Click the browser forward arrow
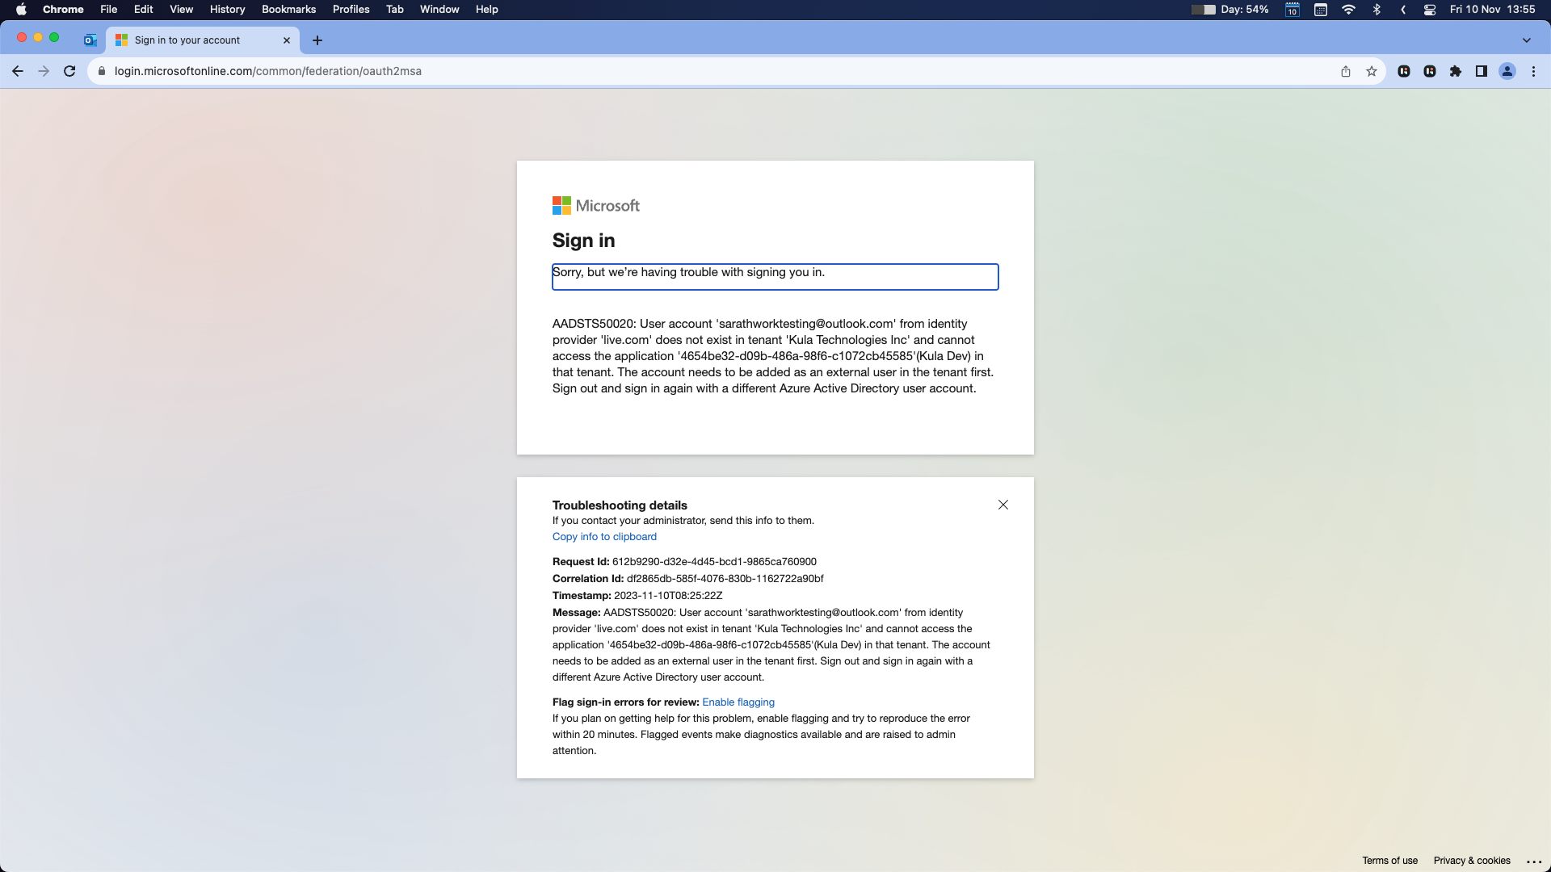The image size is (1551, 872). (44, 71)
